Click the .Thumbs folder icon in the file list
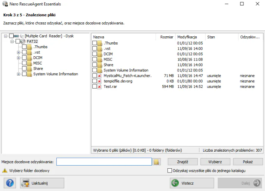This screenshot has height=191, width=265. 100,43
